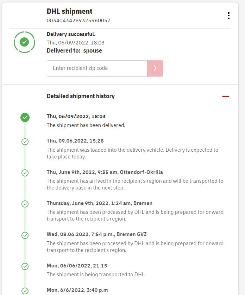The height and width of the screenshot is (295, 245).
Task: Click the checkmark beside the Ottendorf-Okrilla entry
Action: 25,173
